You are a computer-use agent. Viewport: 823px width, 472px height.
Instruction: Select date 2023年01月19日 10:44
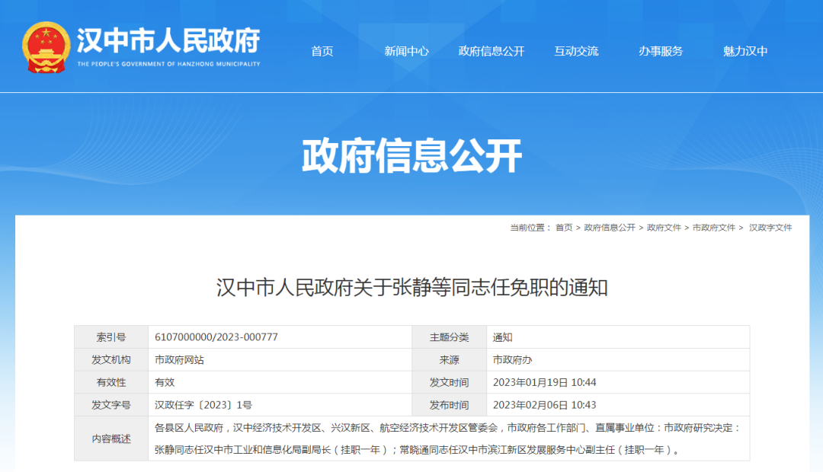point(544,382)
